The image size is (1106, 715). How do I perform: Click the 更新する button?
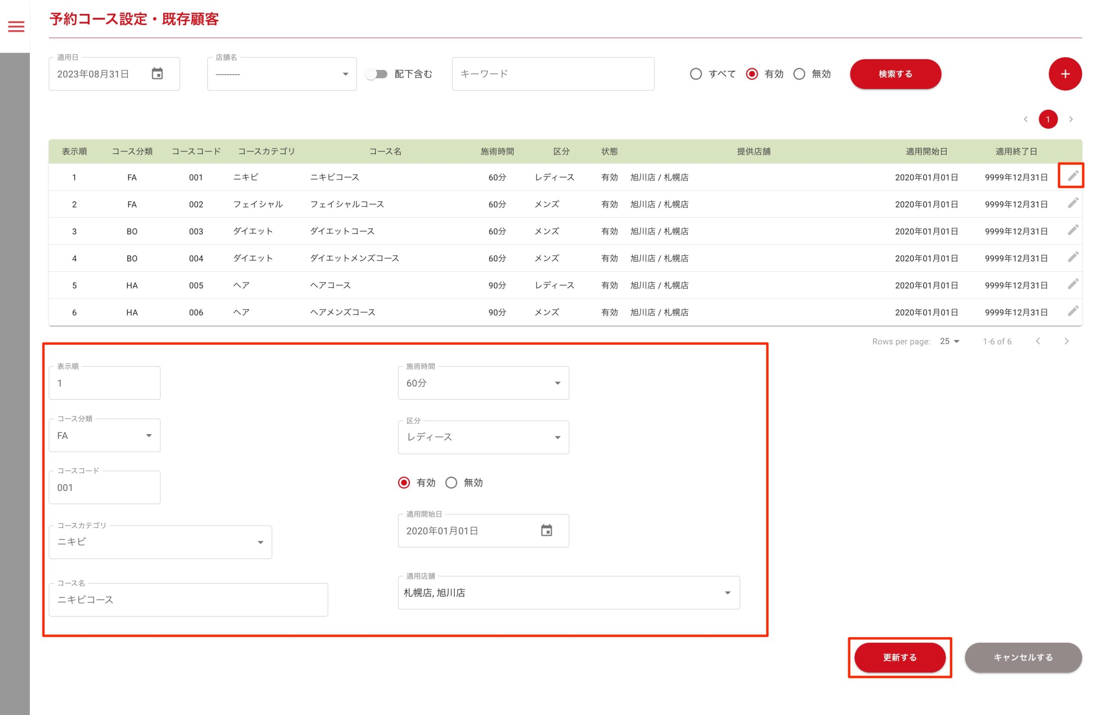pos(899,658)
